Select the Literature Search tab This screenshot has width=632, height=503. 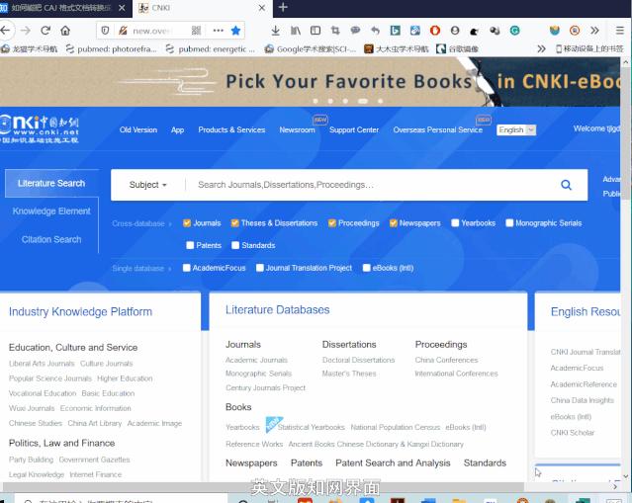[51, 184]
